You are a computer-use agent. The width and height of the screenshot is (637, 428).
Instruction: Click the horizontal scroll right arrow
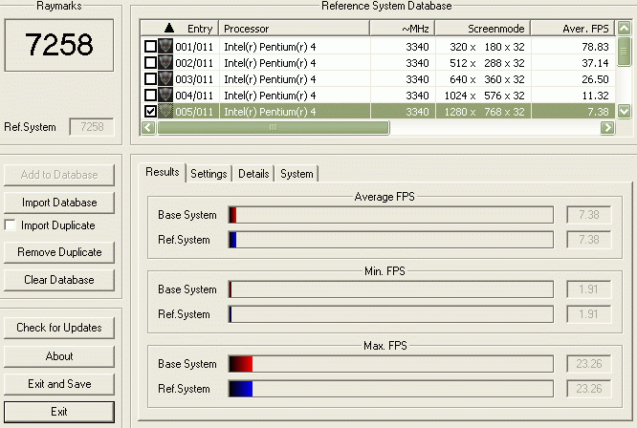click(x=607, y=128)
